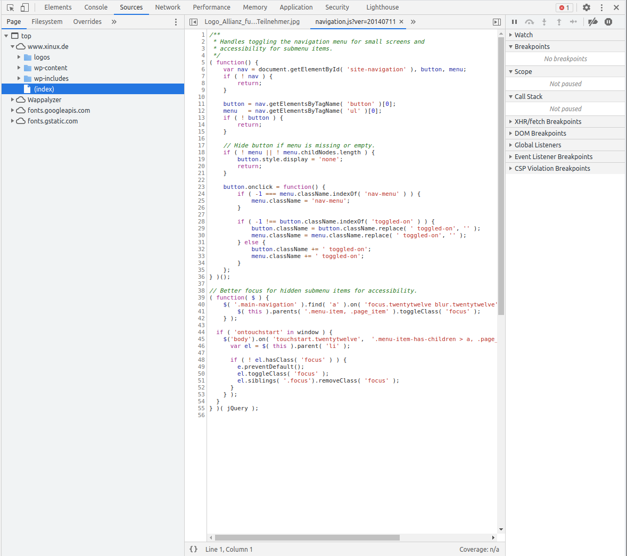Expand the wp-content folder
Screen dimensions: 627x556
click(19, 68)
